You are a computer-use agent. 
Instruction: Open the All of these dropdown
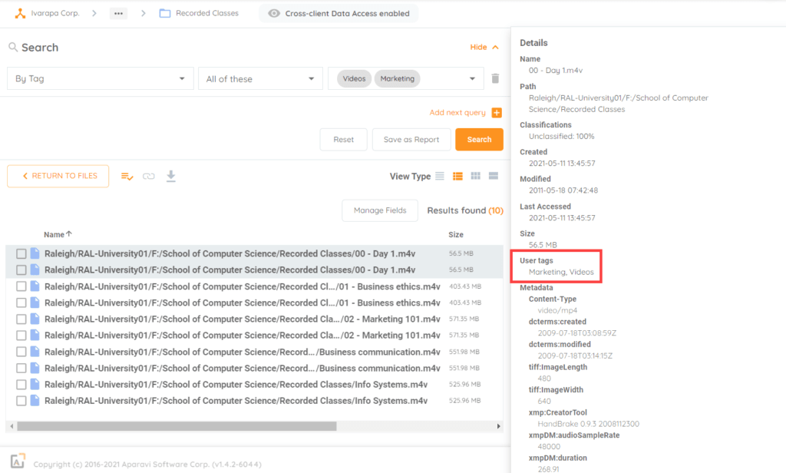260,79
